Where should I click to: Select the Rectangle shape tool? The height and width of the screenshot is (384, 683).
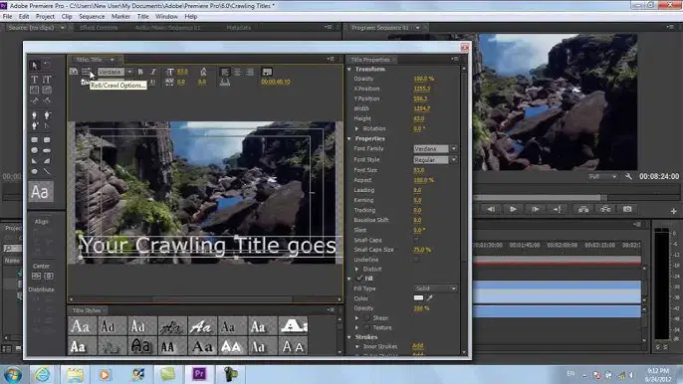coord(34,139)
